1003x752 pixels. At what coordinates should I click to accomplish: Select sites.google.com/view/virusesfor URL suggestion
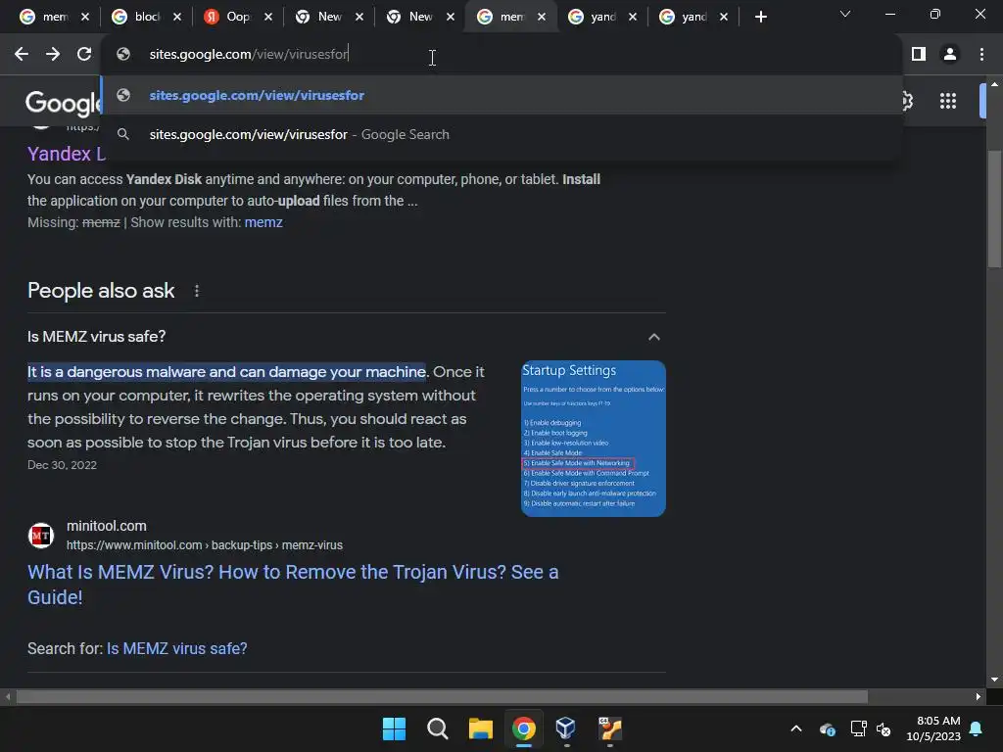502,95
